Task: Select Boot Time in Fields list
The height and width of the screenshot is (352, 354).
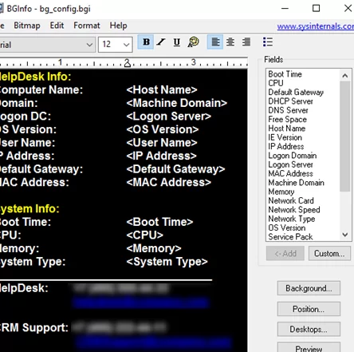Action: (285, 74)
